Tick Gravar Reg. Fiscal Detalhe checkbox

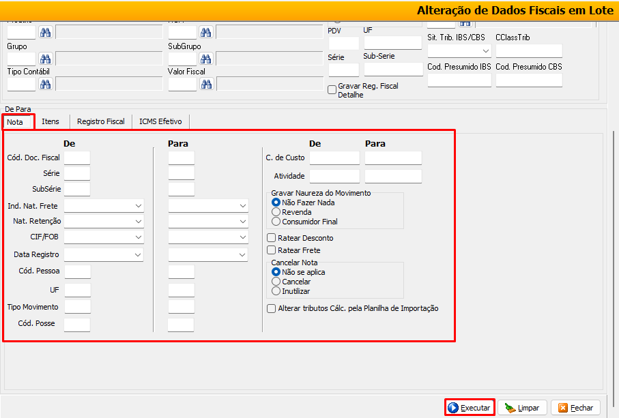332,89
